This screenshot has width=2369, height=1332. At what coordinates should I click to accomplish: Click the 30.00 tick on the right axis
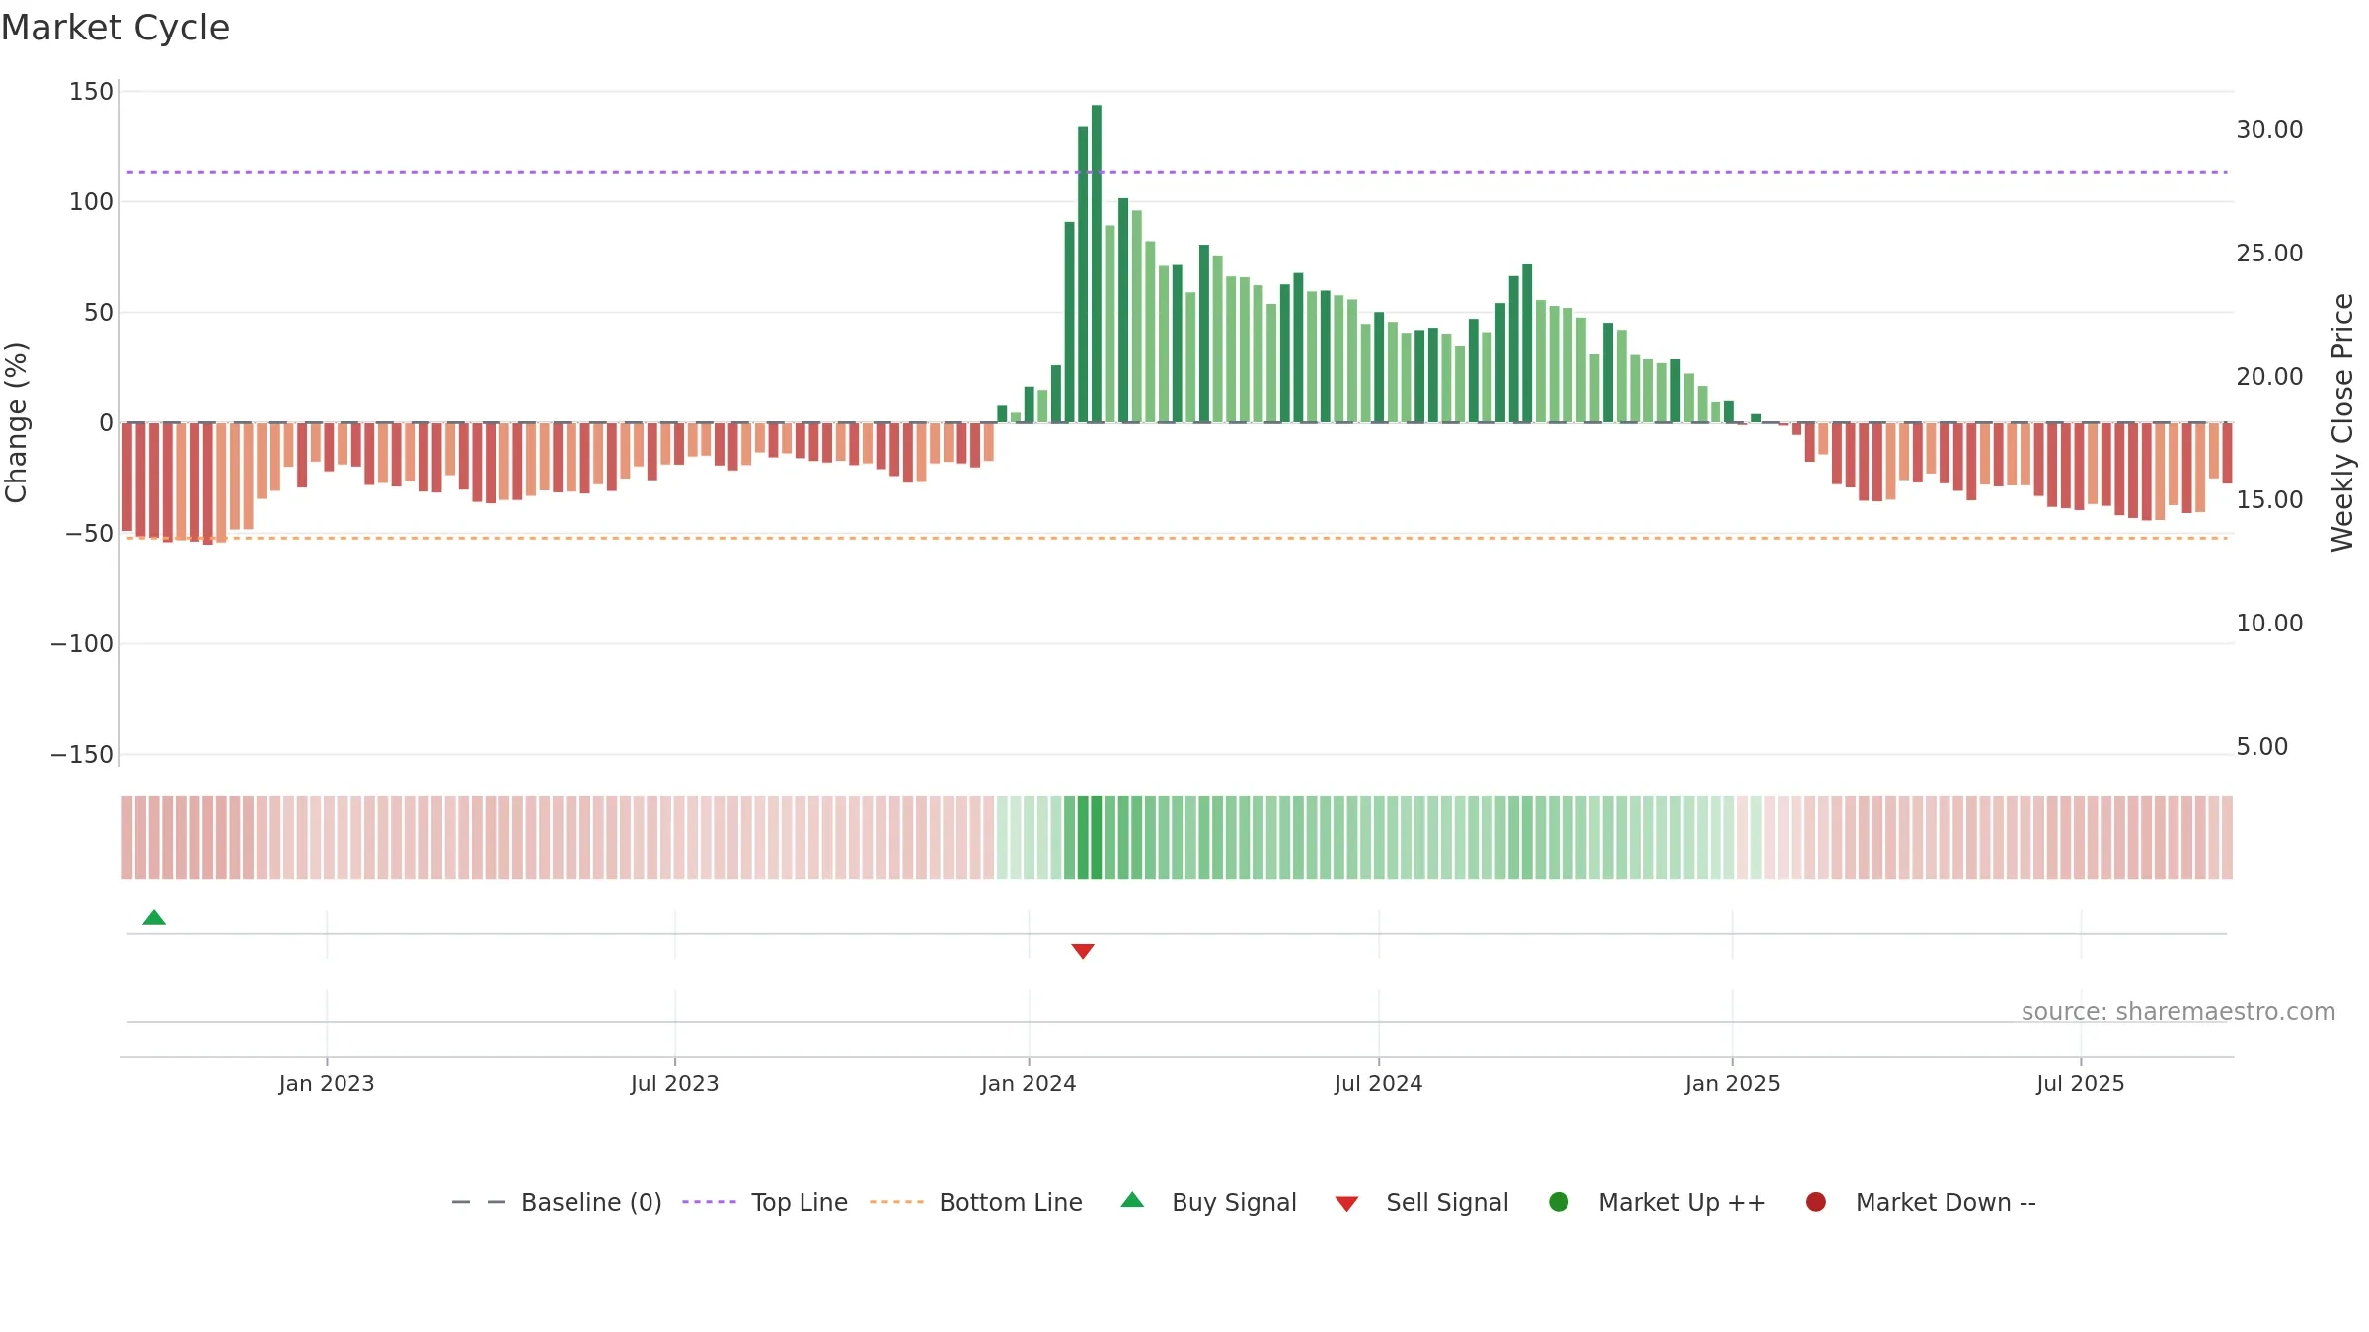point(2269,130)
